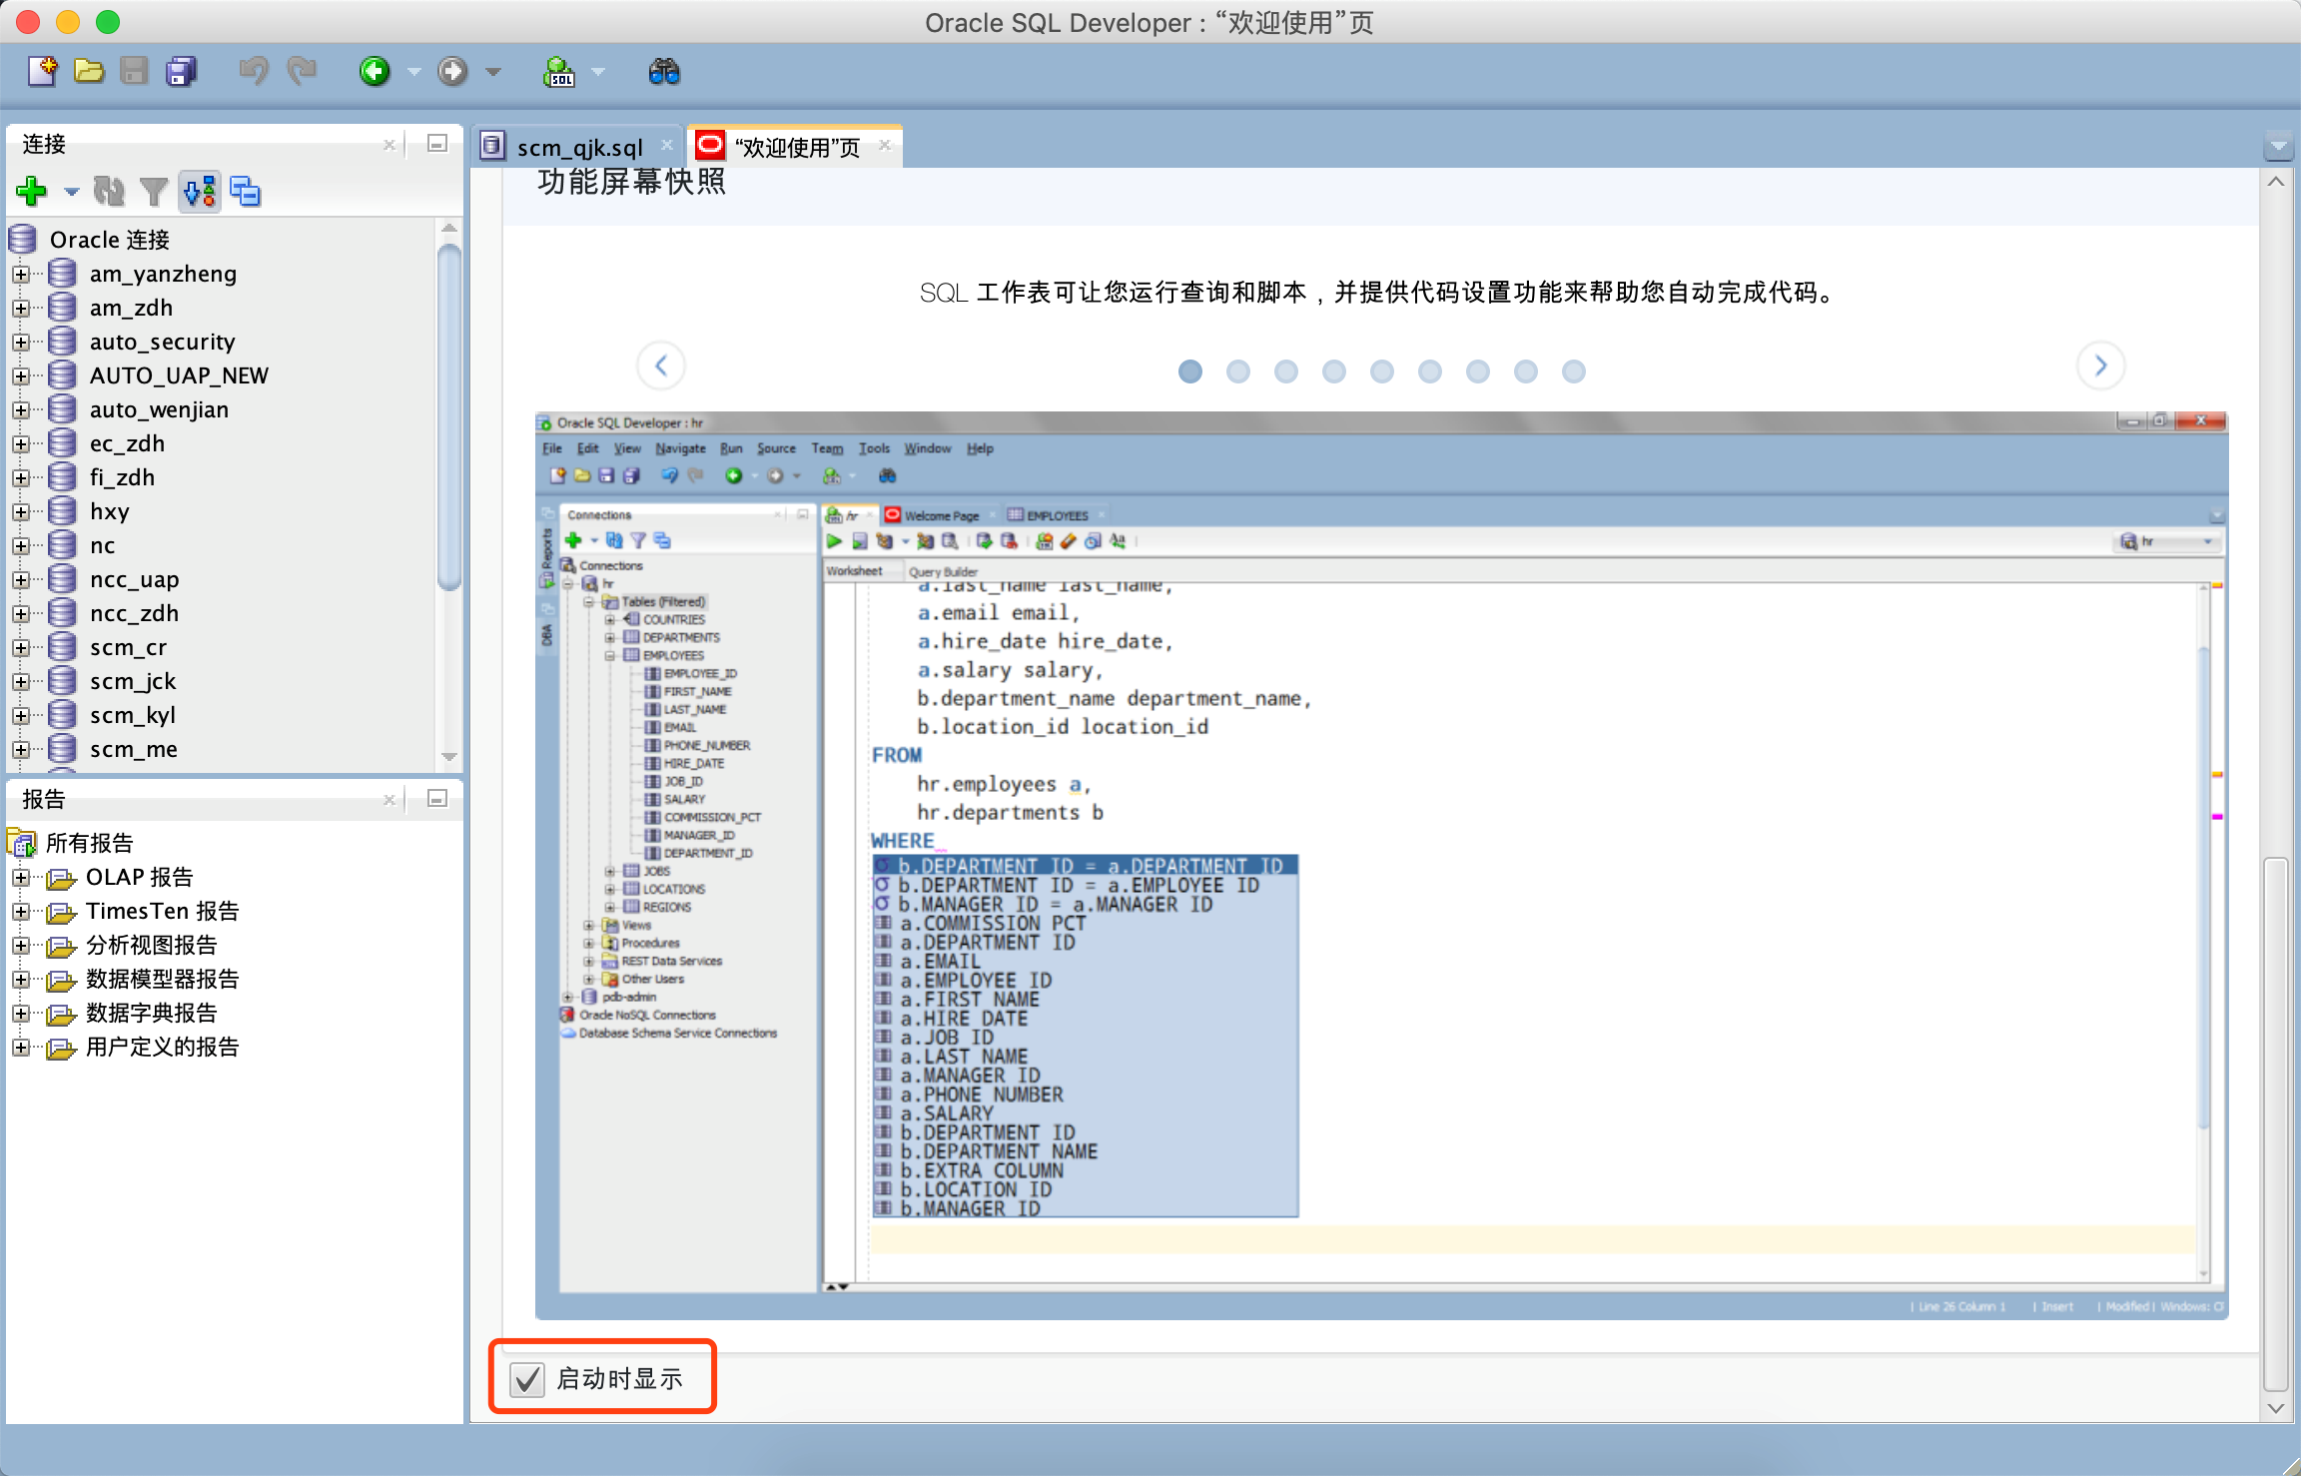Screen dimensions: 2301x1476
Task: Expand the am_zdh connection node
Action: (21, 308)
